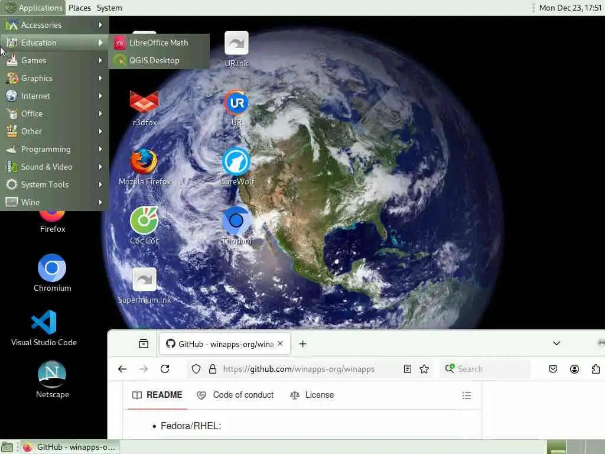The height and width of the screenshot is (454, 605).
Task: Select the Supermium.lnk desktop shortcut
Action: pyautogui.click(x=144, y=286)
